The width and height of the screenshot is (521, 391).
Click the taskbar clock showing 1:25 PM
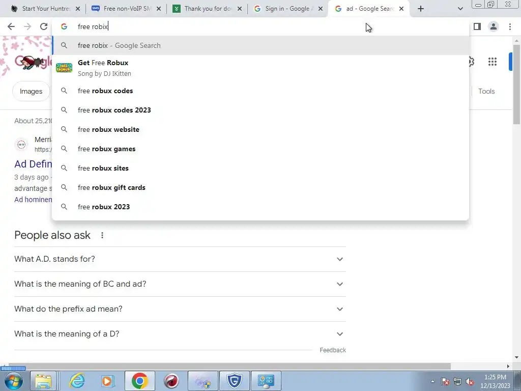(x=495, y=381)
